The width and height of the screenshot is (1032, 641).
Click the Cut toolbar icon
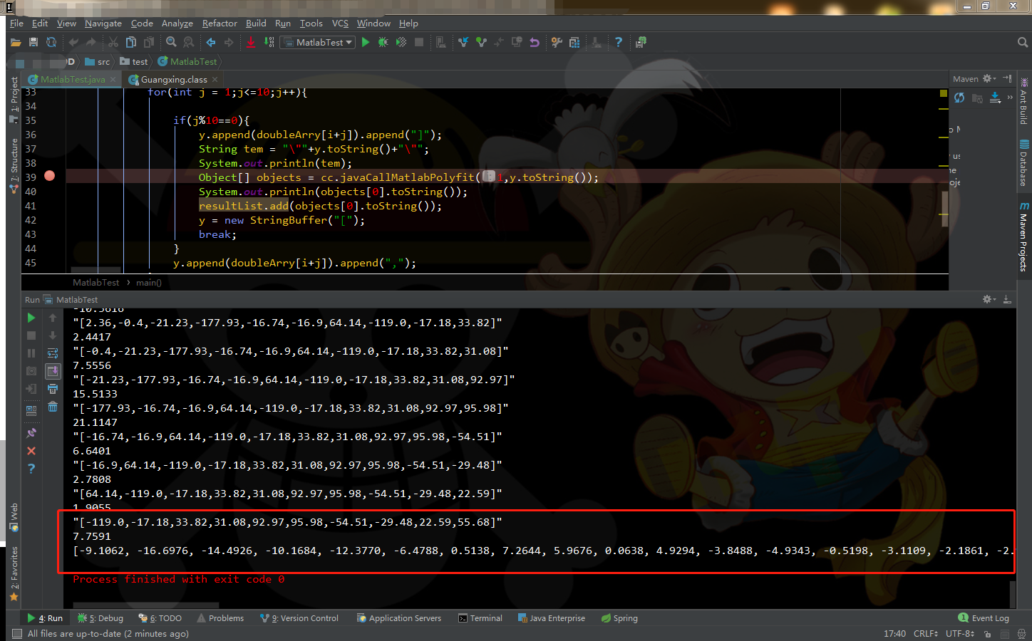point(113,43)
